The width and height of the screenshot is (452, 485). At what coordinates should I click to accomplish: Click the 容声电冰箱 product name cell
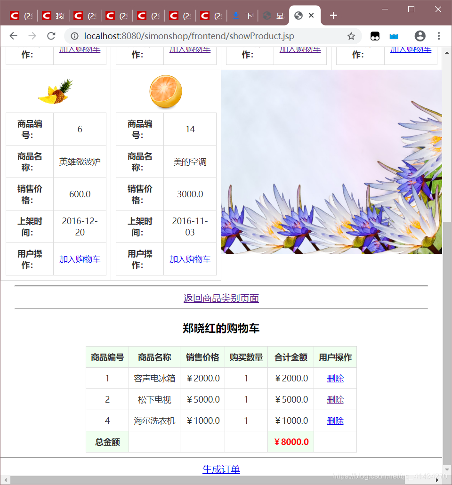click(154, 378)
